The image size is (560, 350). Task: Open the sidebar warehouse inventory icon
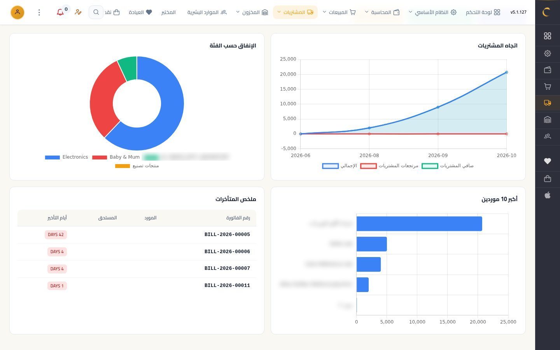tap(548, 120)
